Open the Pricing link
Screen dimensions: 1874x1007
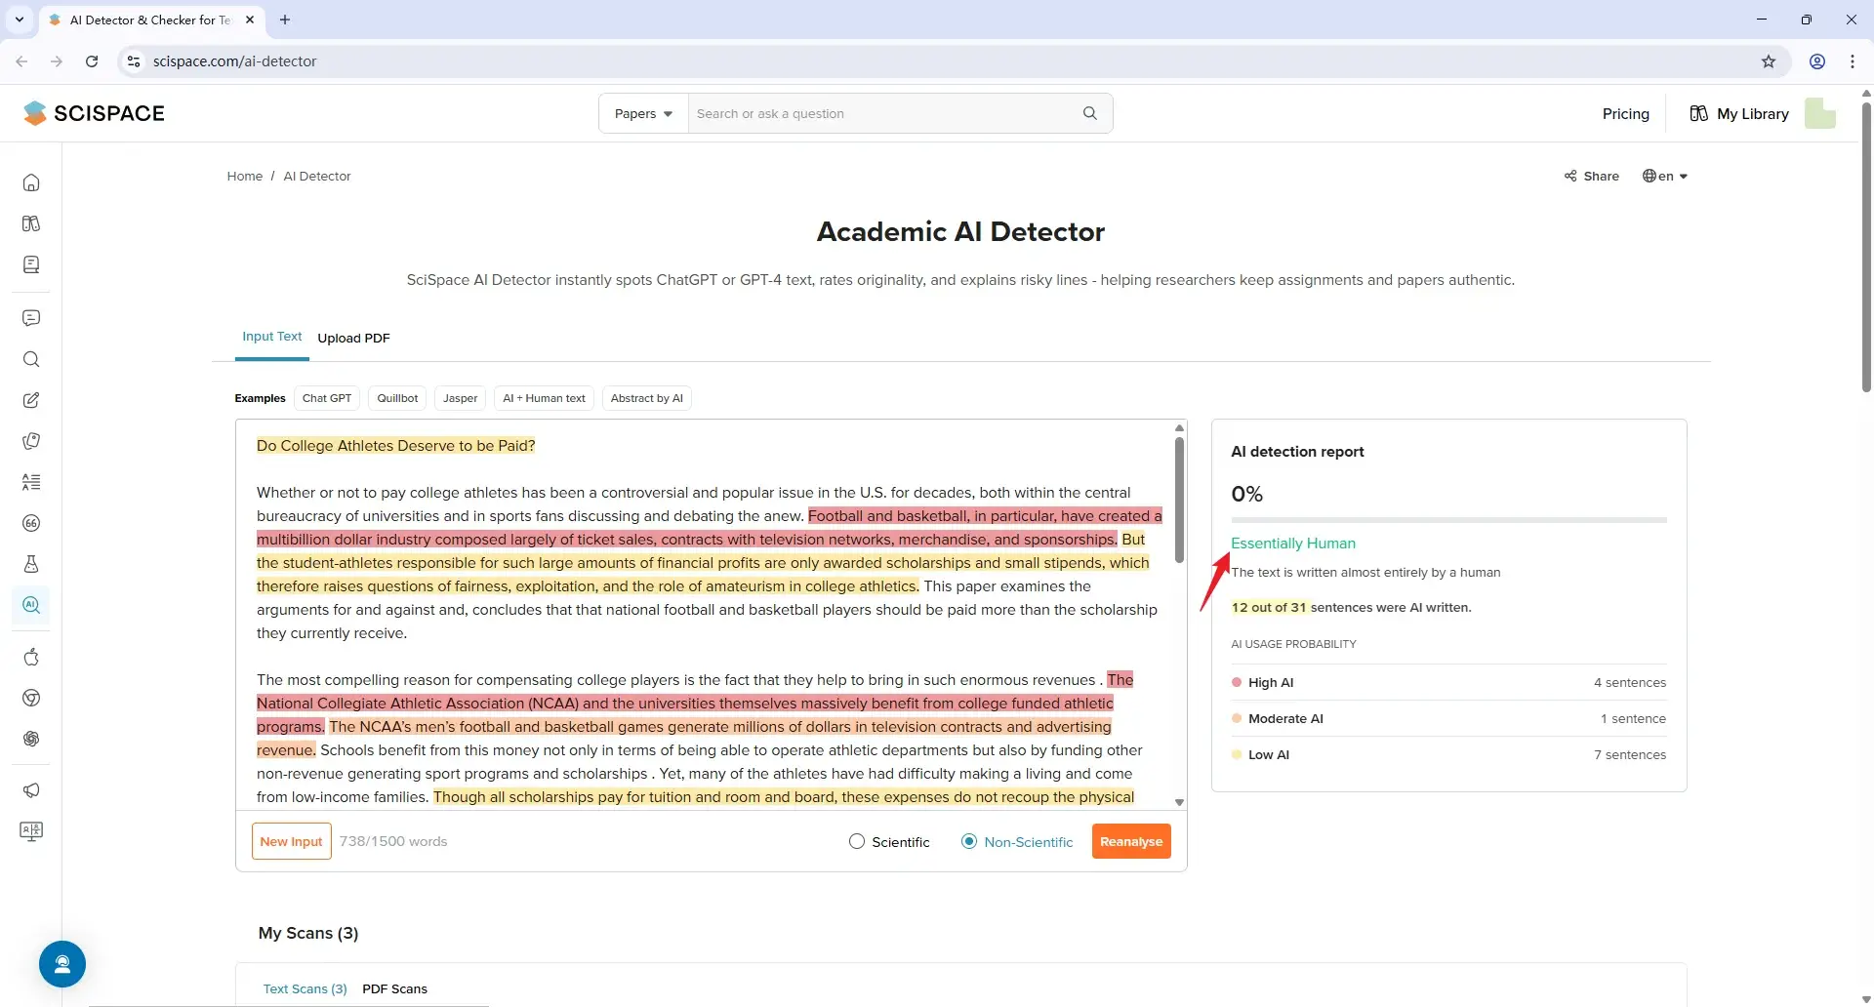1626,113
